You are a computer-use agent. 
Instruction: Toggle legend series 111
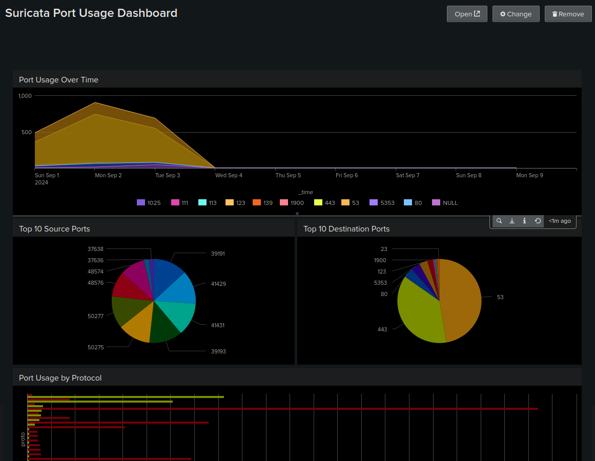(180, 203)
